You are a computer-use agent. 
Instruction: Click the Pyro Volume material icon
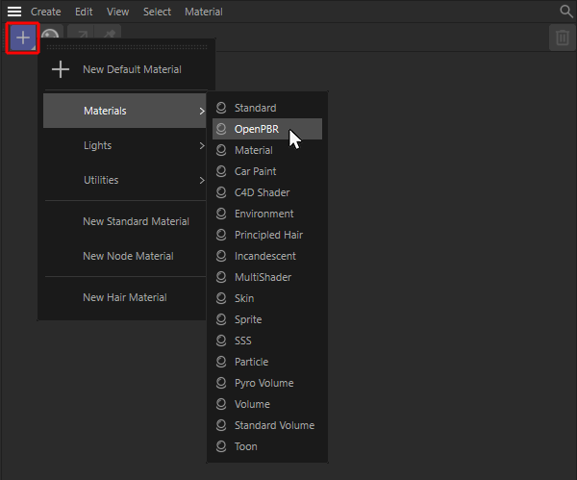222,383
